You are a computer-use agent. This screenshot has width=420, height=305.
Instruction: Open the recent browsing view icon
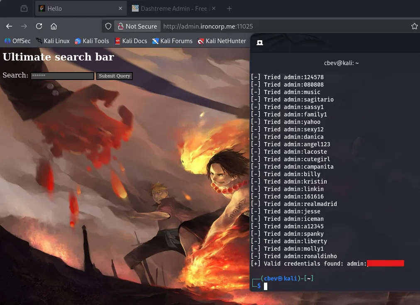click(x=24, y=8)
